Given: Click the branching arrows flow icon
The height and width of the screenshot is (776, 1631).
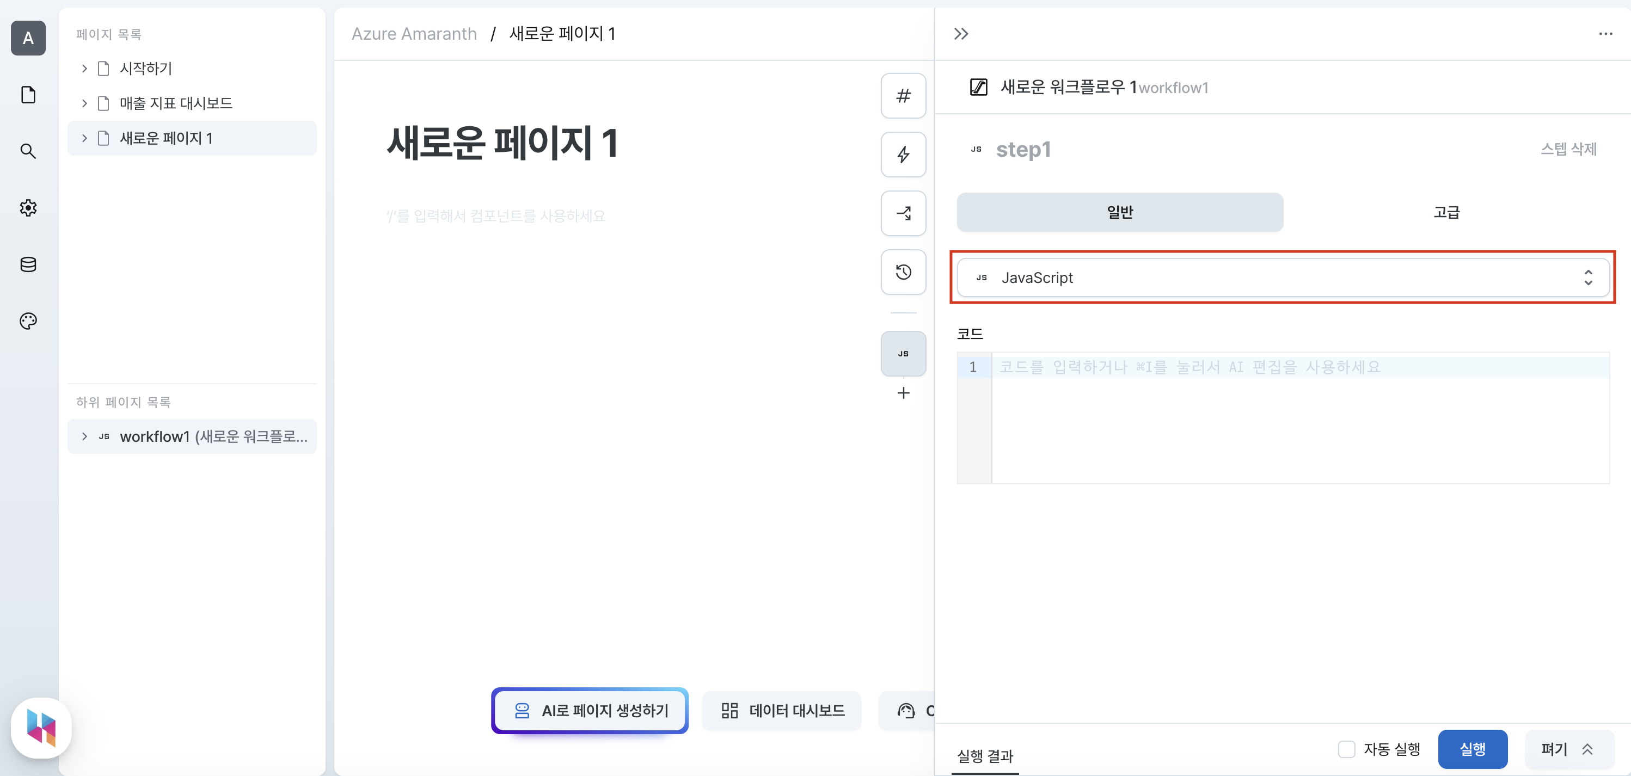Looking at the screenshot, I should tap(904, 213).
